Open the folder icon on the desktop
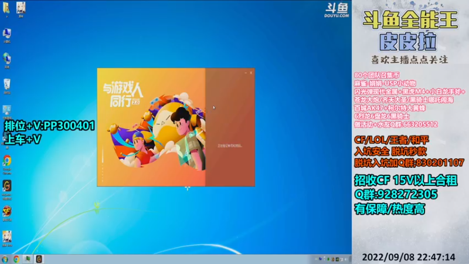This screenshot has width=469, height=264. click(x=6, y=8)
